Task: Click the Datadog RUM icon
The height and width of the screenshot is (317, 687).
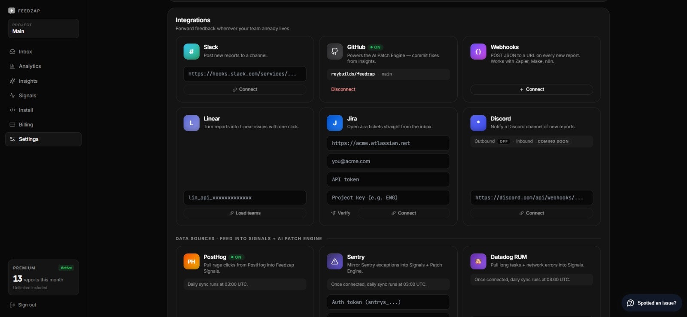Action: point(478,261)
